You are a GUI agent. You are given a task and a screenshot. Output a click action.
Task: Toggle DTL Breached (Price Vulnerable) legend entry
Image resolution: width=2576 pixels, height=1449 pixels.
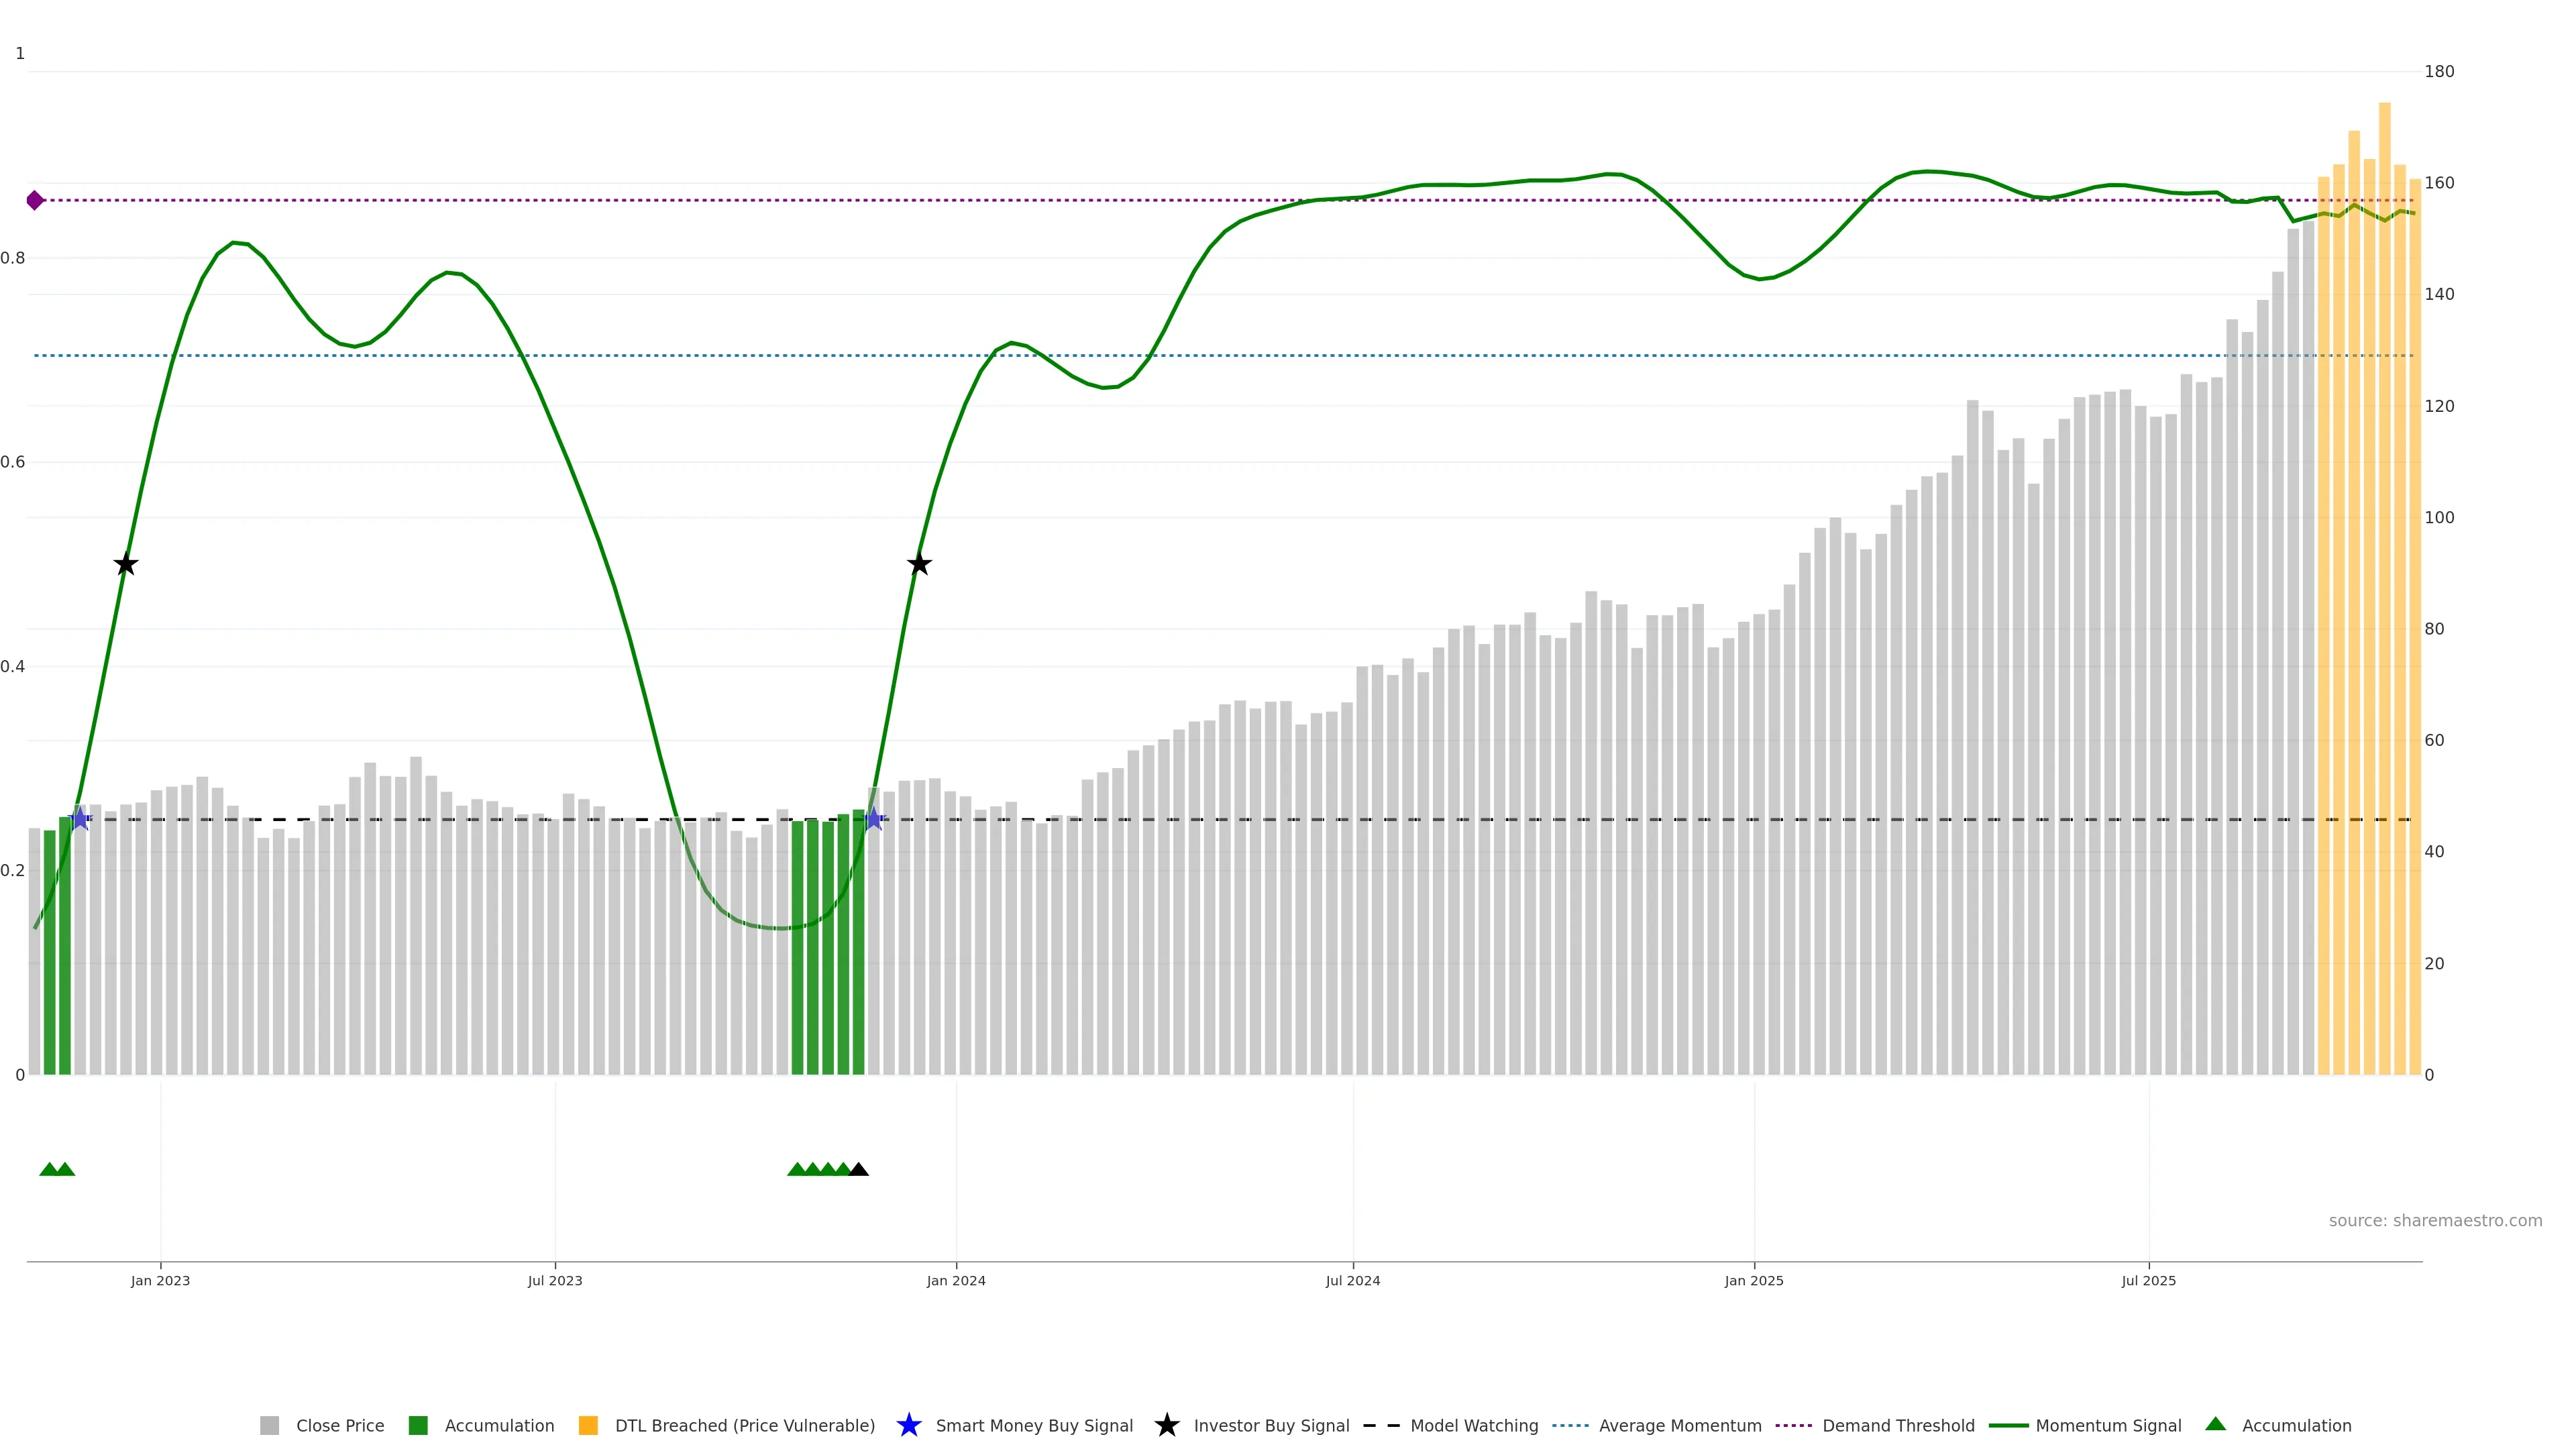coord(744,1425)
